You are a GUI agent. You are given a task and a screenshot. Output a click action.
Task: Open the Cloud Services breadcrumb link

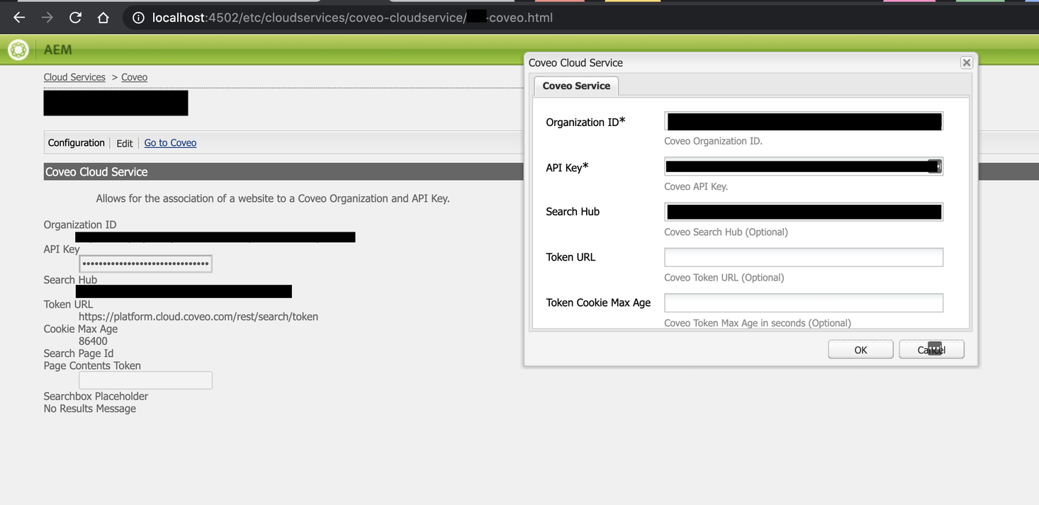point(74,76)
